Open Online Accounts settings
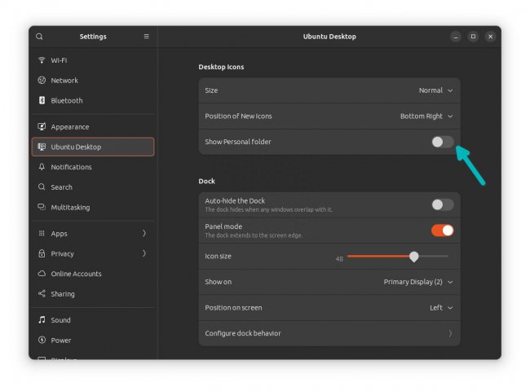This screenshot has width=530, height=391. click(x=93, y=274)
